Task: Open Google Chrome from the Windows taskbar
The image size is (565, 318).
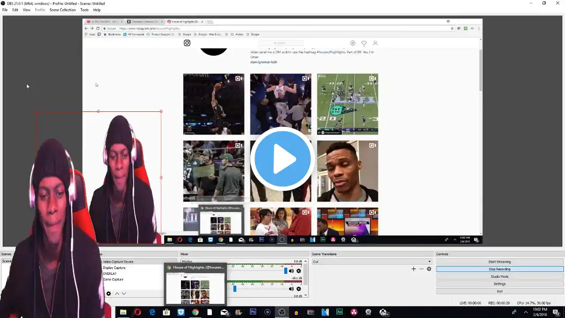Action: click(195, 312)
